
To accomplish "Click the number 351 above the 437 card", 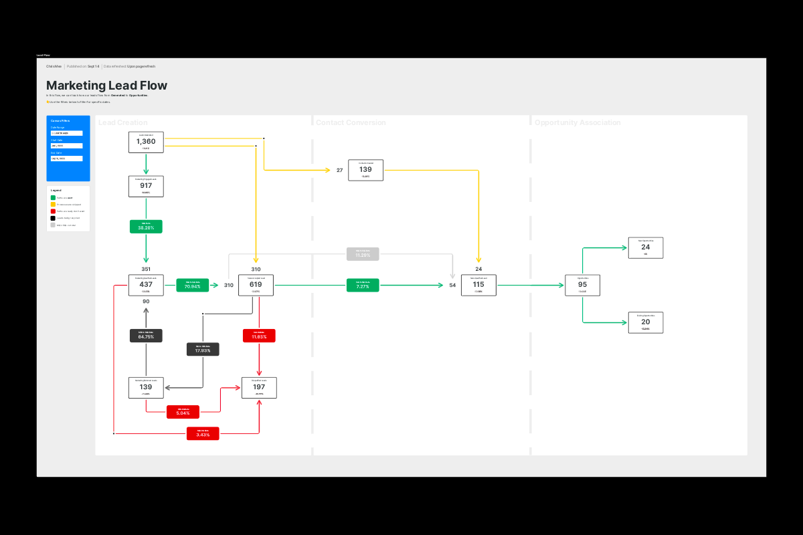I will coord(146,269).
